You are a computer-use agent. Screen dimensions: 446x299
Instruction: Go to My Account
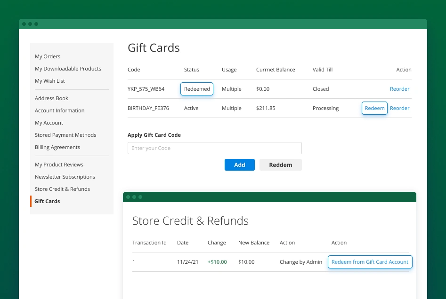[x=49, y=123]
